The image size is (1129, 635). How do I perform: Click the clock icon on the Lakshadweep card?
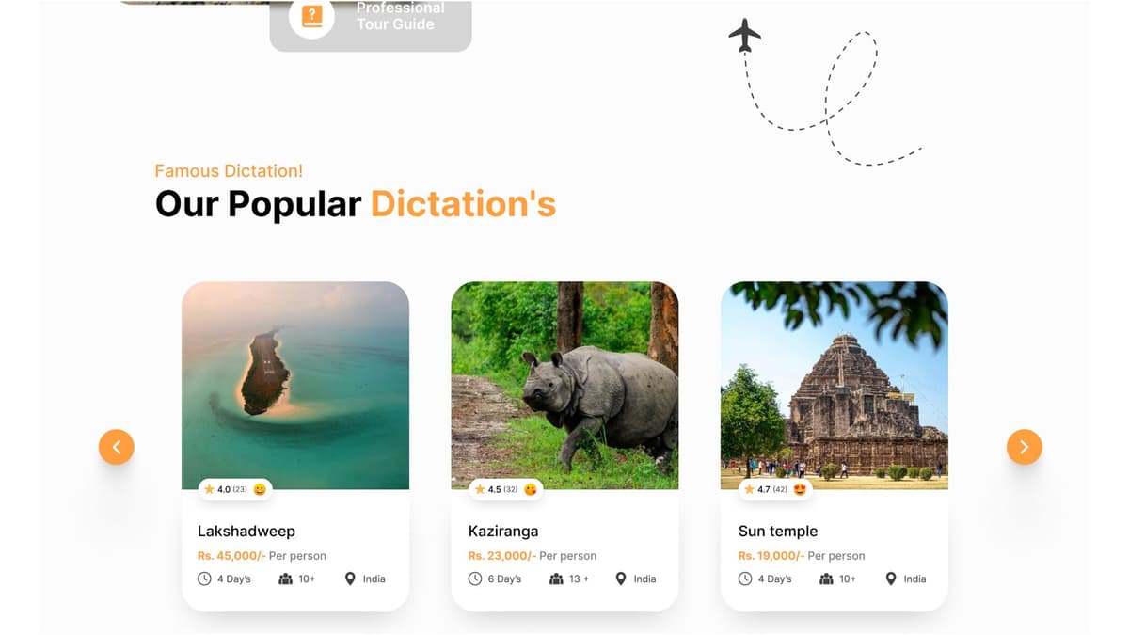click(204, 579)
